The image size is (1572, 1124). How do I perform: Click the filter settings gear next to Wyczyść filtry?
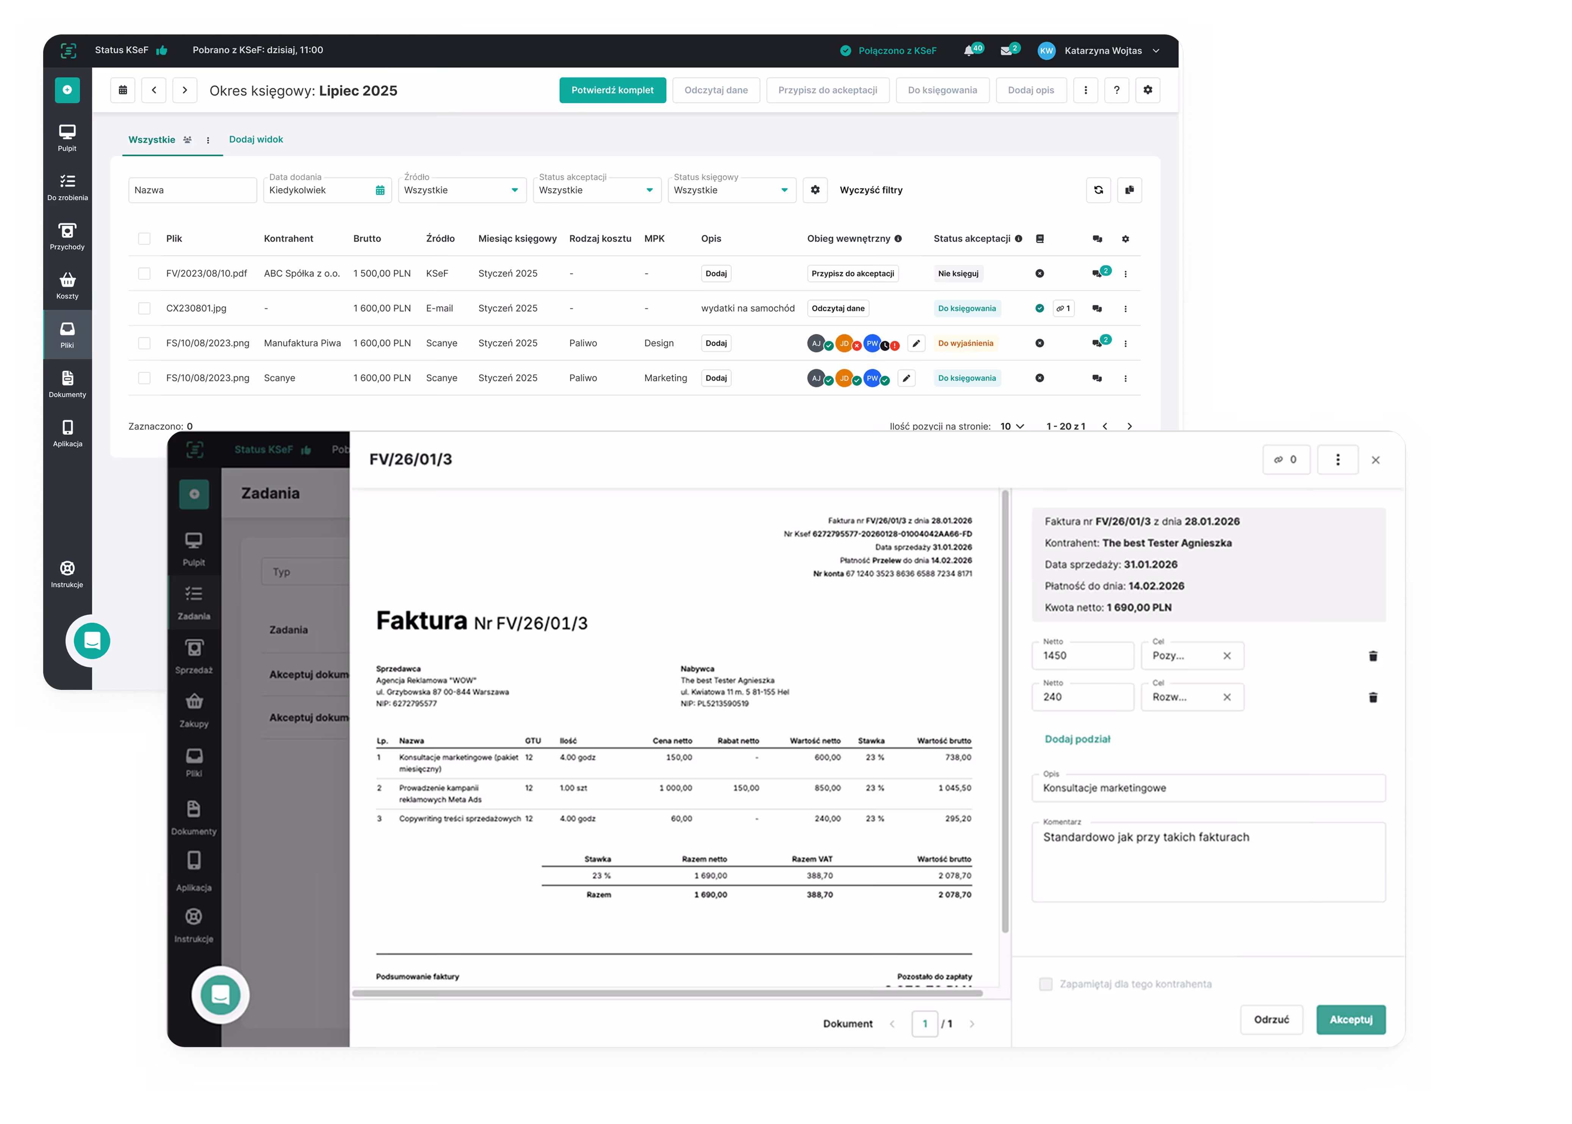pyautogui.click(x=815, y=190)
